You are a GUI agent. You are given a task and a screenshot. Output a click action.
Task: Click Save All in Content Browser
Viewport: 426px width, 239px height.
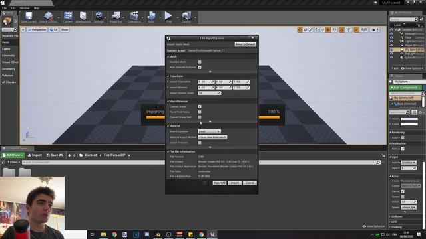(55, 155)
